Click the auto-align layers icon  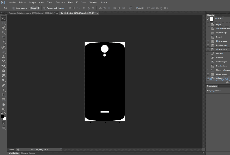click(x=131, y=8)
